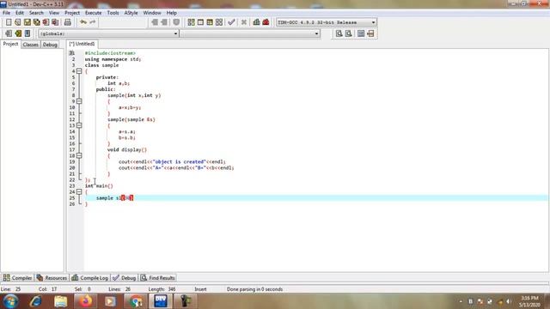This screenshot has height=309, width=550.
Task: Click the gray unindent toolbar icon
Action: tap(155, 22)
